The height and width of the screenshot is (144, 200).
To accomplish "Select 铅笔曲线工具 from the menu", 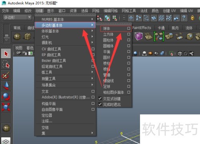I will (52, 66).
